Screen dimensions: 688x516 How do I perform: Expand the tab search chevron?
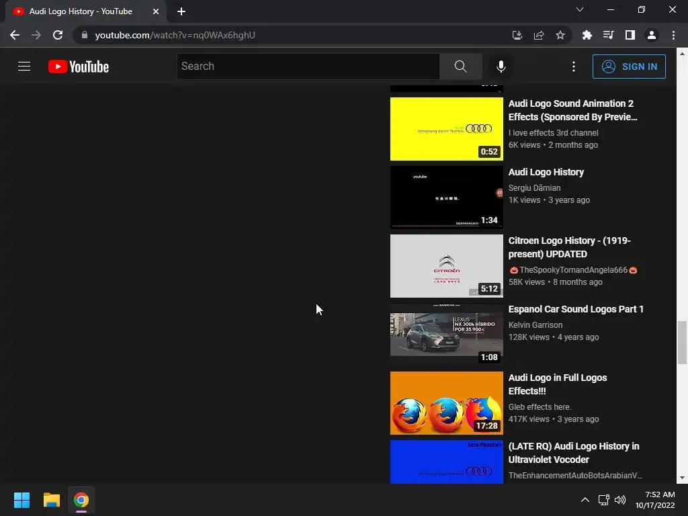click(x=580, y=9)
